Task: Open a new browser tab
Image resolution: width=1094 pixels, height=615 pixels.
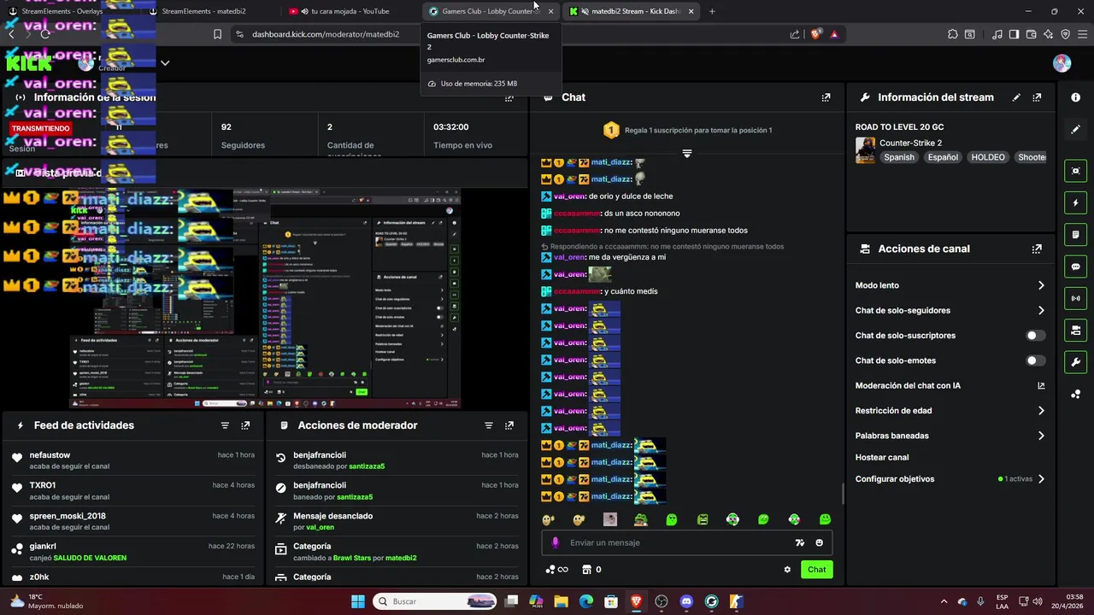Action: tap(712, 11)
